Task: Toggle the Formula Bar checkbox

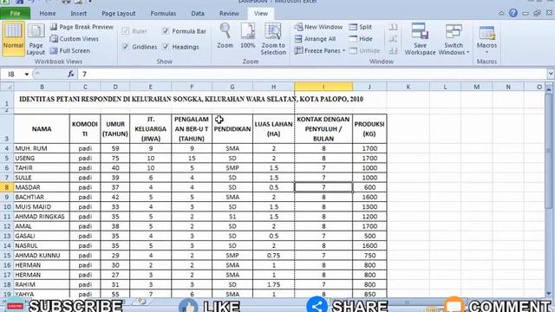Action: coord(166,31)
